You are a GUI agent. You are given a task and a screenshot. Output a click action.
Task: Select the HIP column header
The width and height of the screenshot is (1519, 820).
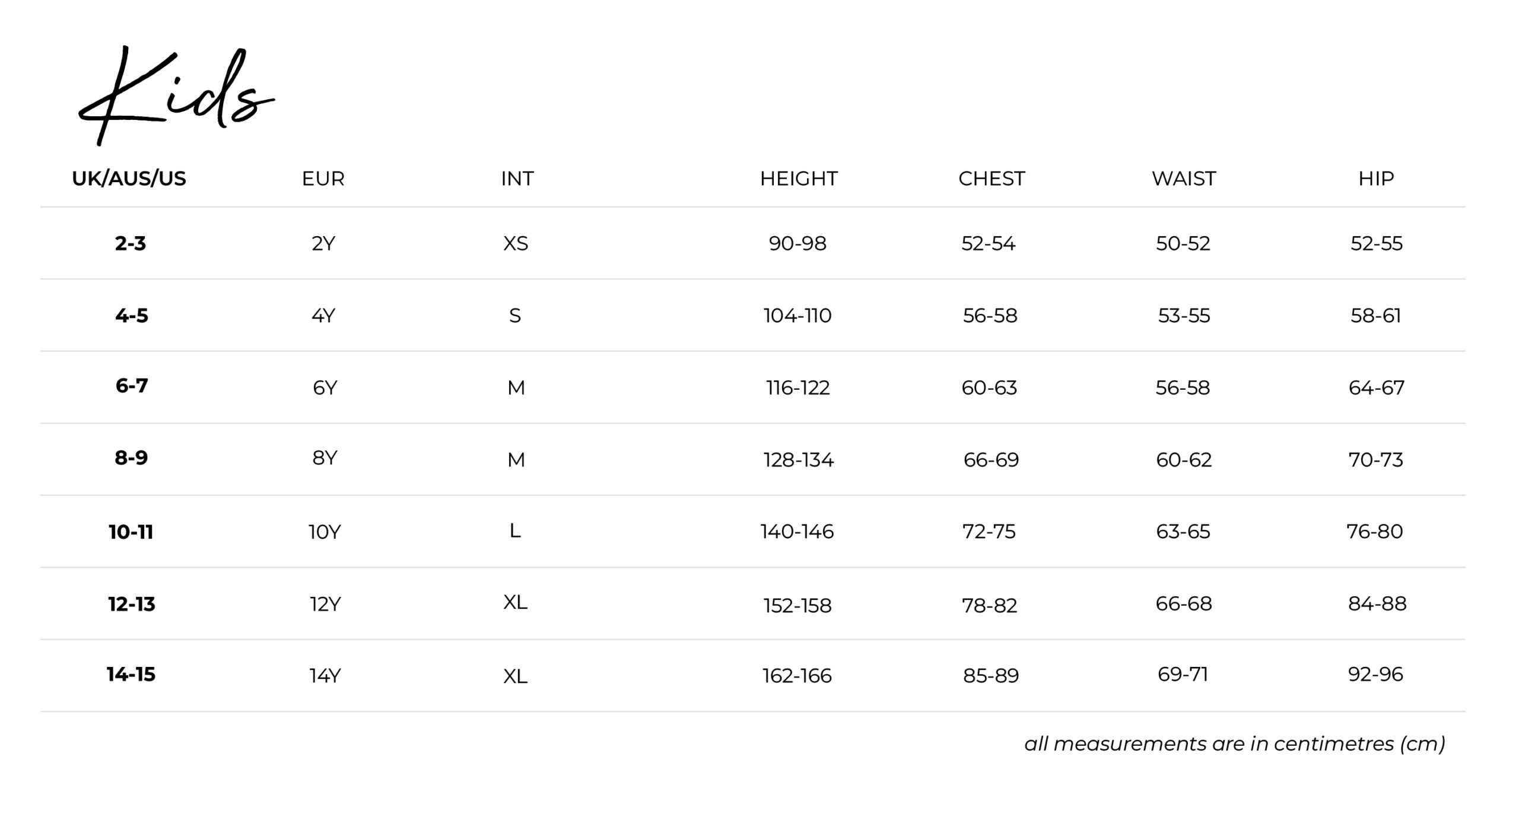tap(1376, 179)
